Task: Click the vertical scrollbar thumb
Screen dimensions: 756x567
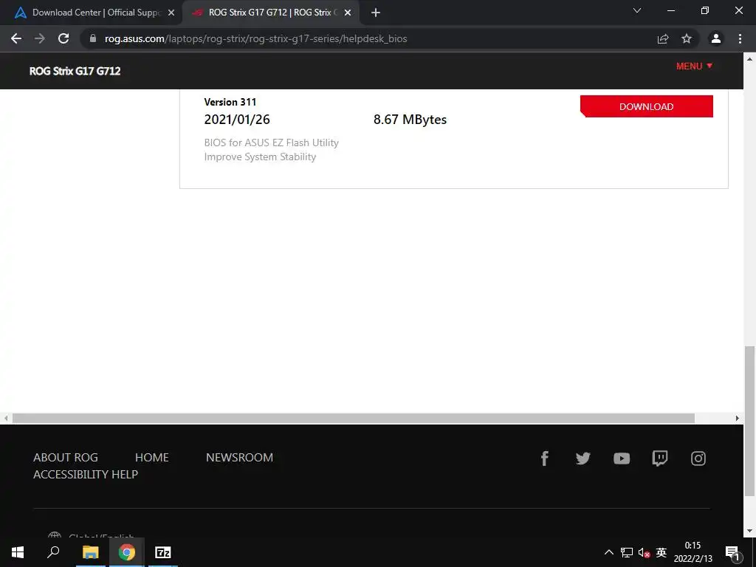Action: [x=749, y=421]
